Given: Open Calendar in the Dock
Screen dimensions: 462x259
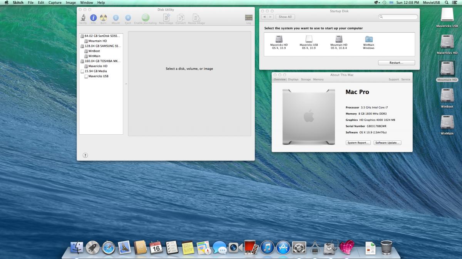Looking at the screenshot, I should click(156, 247).
